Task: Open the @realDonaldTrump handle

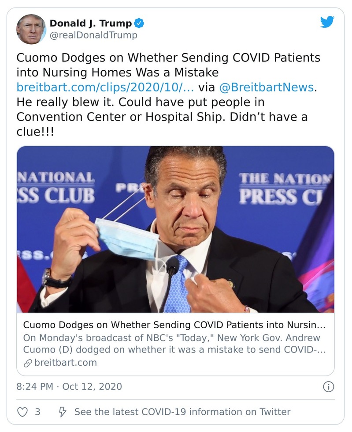Action: pos(93,35)
